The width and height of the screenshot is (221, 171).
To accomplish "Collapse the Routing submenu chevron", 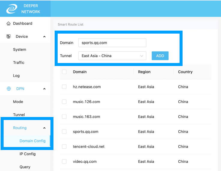I will 44,128.
